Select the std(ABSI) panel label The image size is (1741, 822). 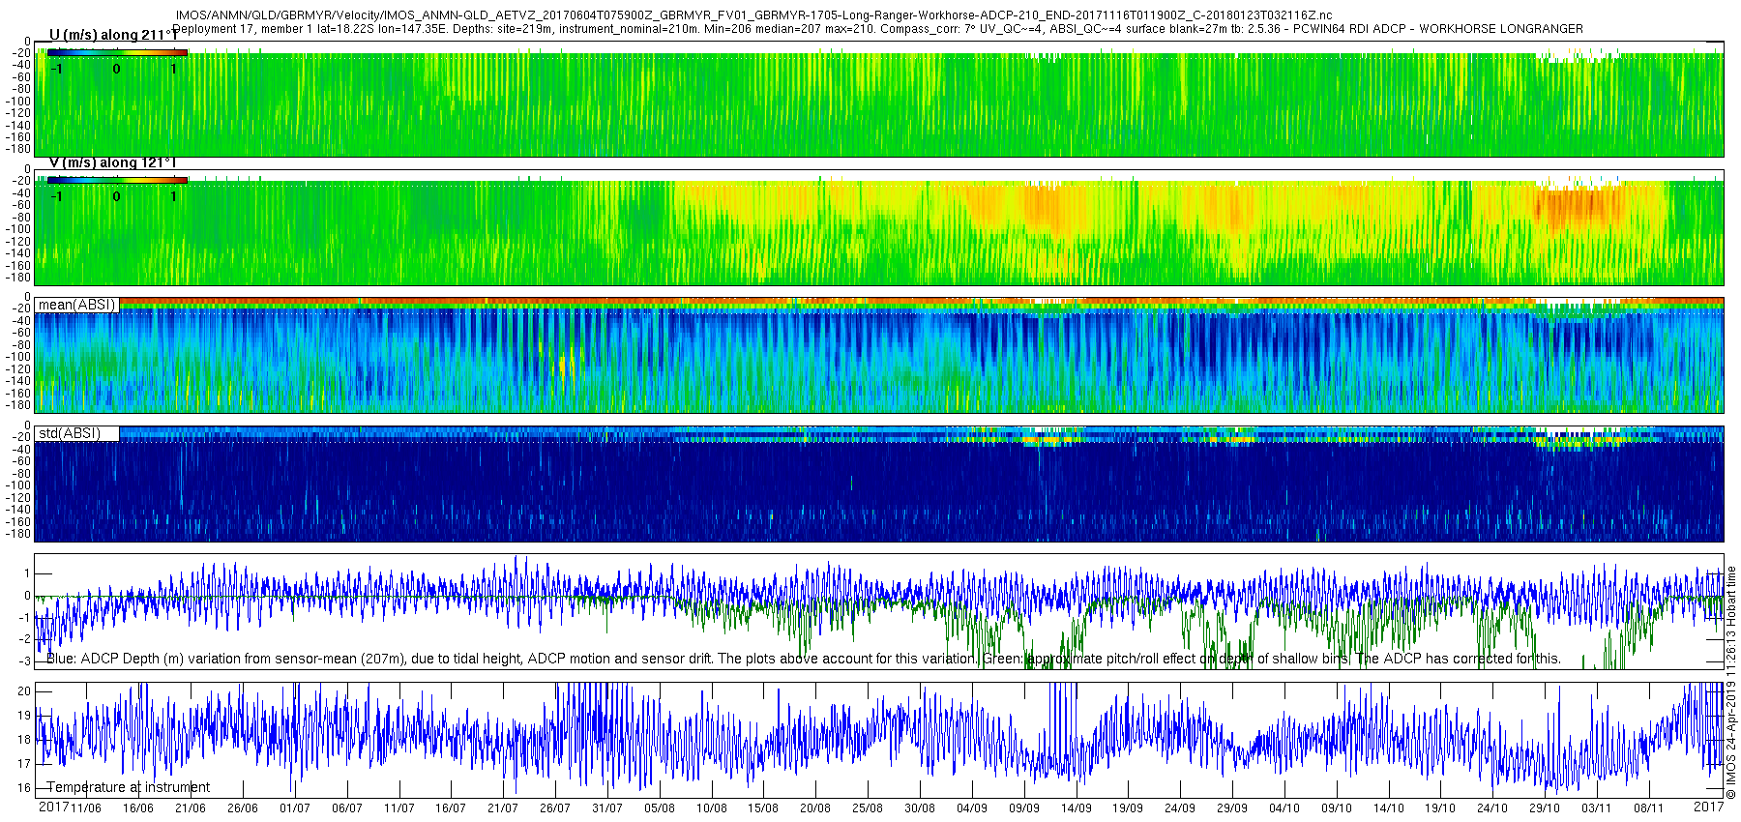tap(69, 433)
